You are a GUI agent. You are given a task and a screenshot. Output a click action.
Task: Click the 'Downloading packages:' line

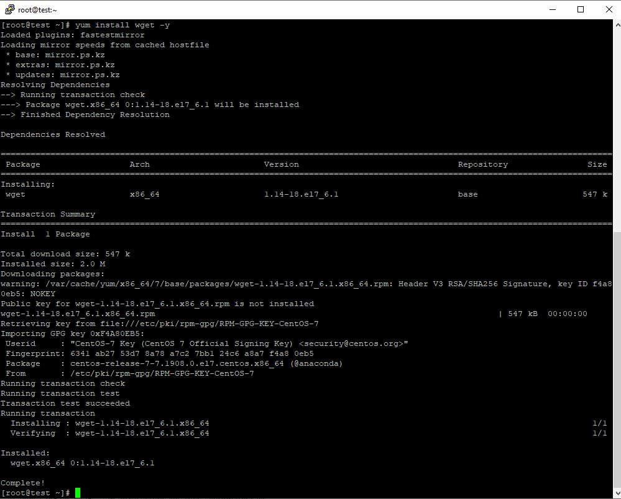[x=53, y=274]
